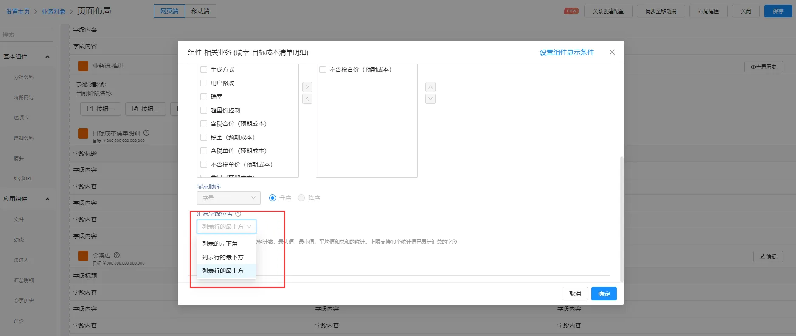Viewport: 796px width, 336px height.
Task: Click the 确定 button
Action: 604,294
